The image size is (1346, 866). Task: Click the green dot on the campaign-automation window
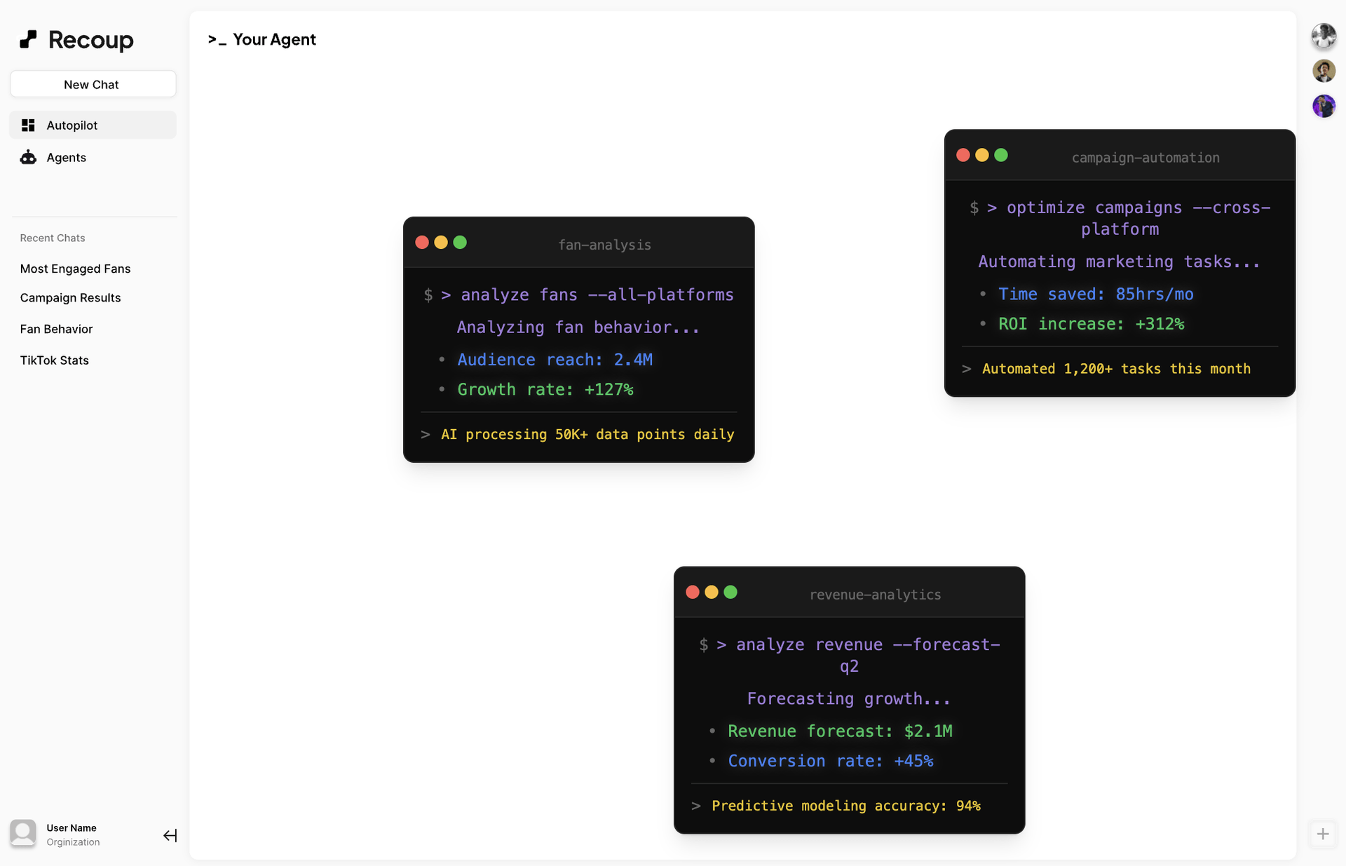(1001, 155)
